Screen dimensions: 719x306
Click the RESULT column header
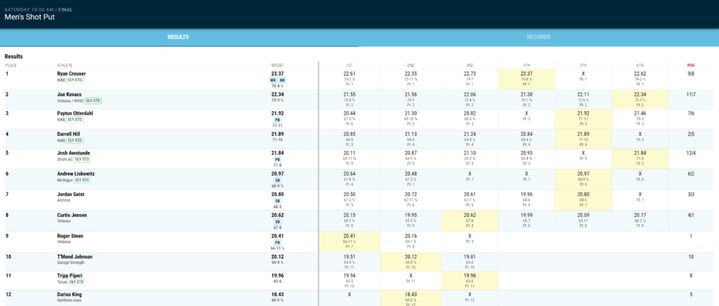pyautogui.click(x=277, y=65)
